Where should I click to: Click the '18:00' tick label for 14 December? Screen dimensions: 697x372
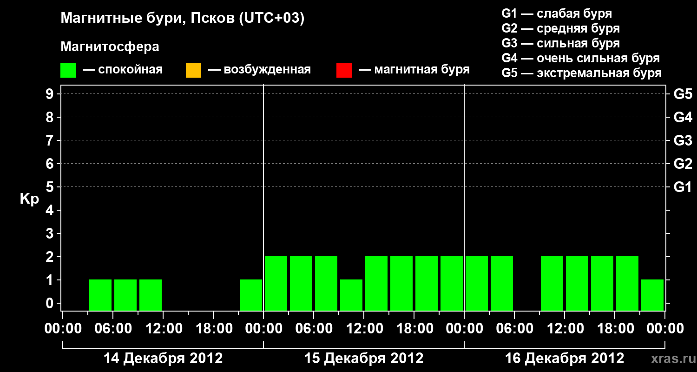213,329
